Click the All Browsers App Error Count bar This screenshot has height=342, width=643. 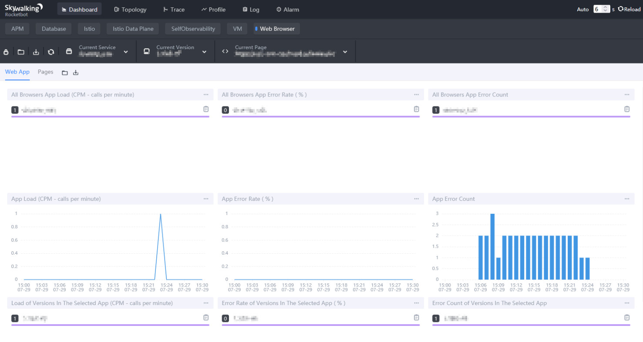[531, 116]
